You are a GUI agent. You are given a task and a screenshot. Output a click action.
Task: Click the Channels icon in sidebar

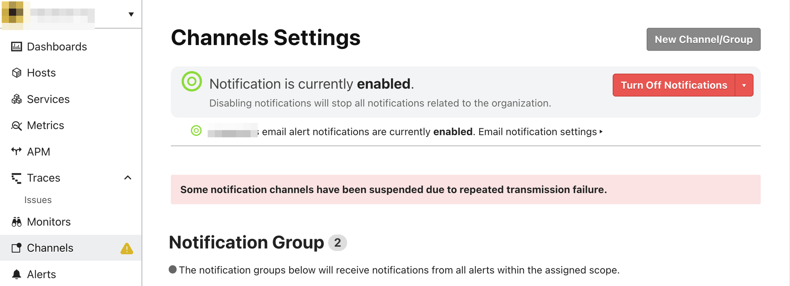point(17,248)
